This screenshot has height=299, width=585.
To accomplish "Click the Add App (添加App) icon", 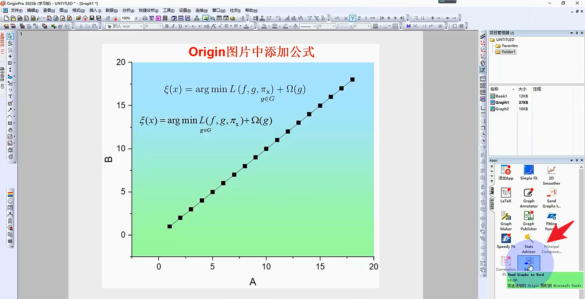I will click(x=506, y=173).
